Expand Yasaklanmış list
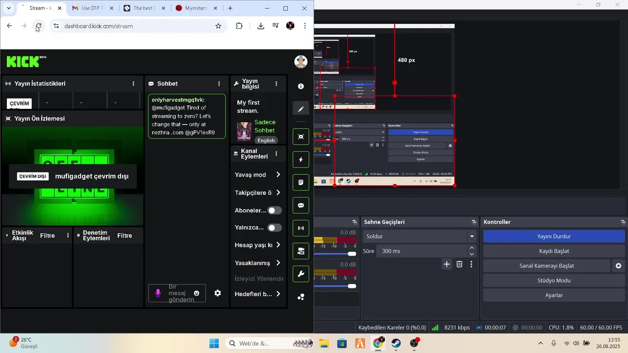Image resolution: width=628 pixels, height=353 pixels. point(258,263)
